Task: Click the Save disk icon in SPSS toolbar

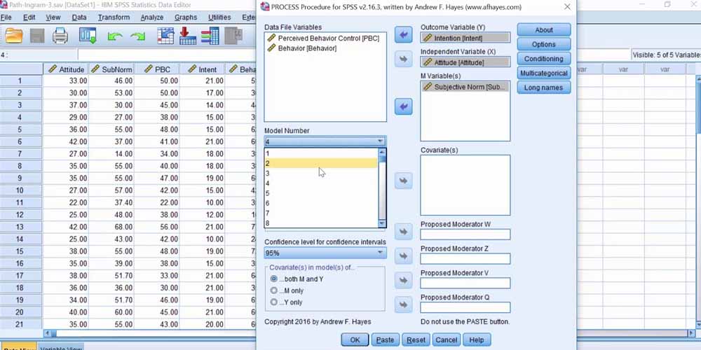Action: (x=38, y=36)
